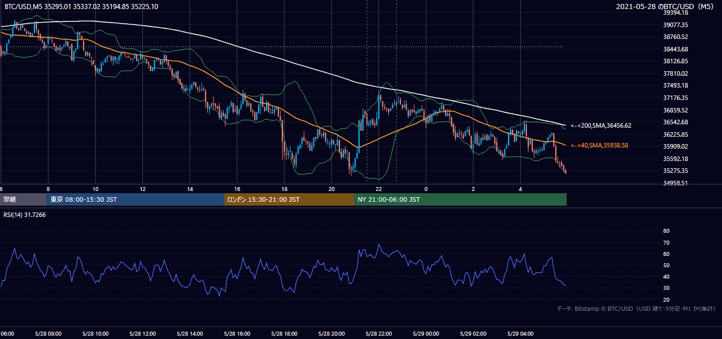Click bottom time label 5/28 08:00
This screenshot has width=722, height=339.
pyautogui.click(x=47, y=333)
